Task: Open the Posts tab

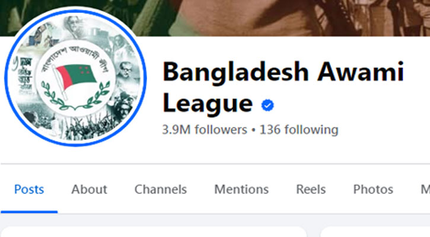Action: [x=29, y=190]
